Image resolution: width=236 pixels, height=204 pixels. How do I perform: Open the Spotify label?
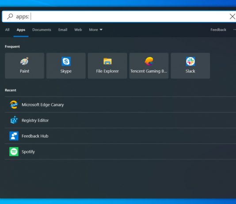[x=28, y=152]
